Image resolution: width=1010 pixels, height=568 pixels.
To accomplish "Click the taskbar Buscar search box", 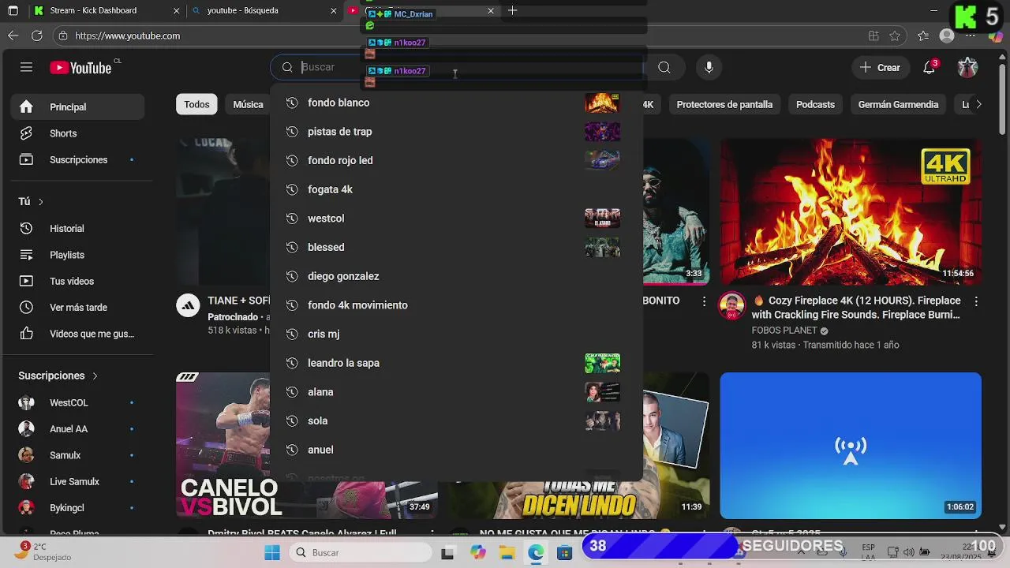I will tap(361, 553).
